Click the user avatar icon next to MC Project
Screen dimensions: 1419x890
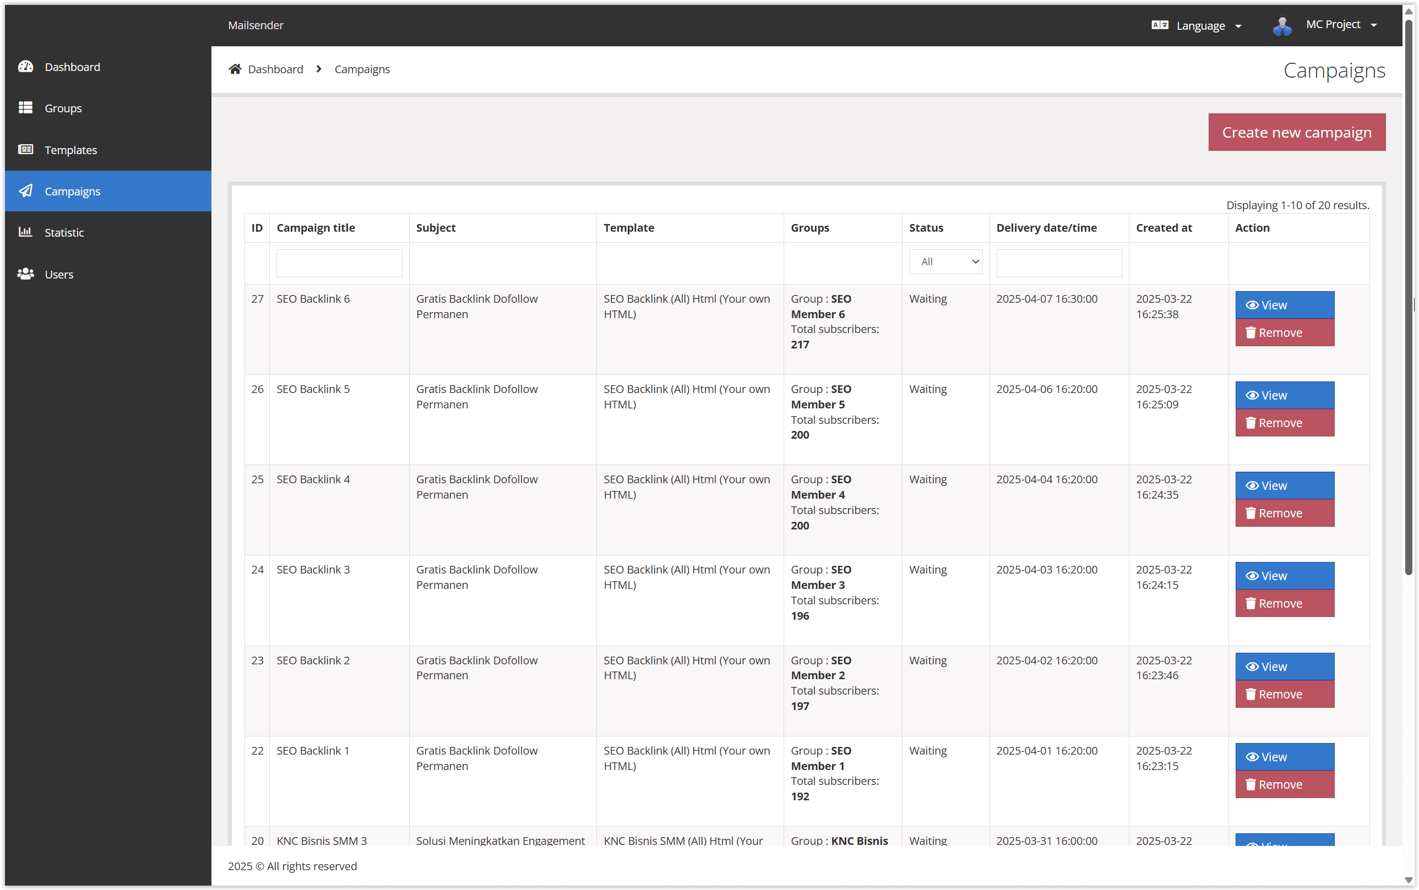pyautogui.click(x=1282, y=25)
